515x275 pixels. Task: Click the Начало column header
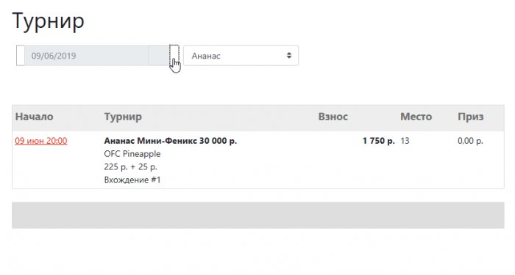[x=34, y=117]
